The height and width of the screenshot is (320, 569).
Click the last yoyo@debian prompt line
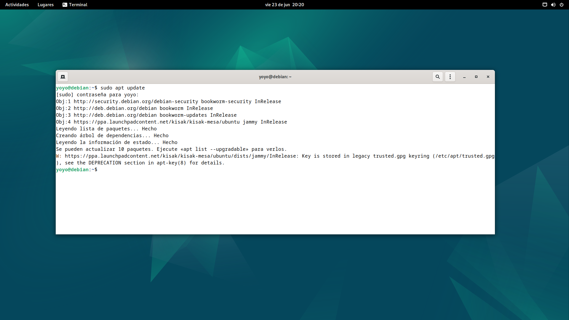coord(76,170)
